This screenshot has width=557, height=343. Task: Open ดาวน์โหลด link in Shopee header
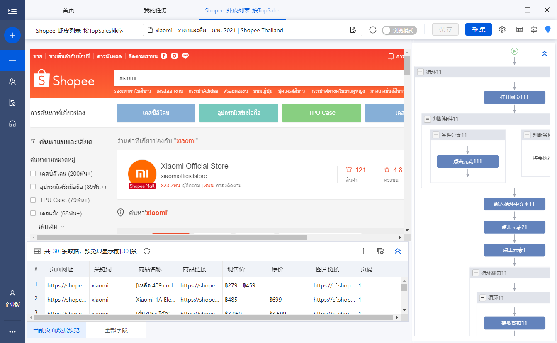click(109, 56)
